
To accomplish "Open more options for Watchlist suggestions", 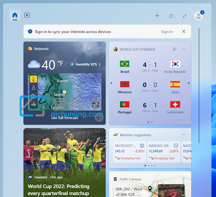I will pos(184,135).
